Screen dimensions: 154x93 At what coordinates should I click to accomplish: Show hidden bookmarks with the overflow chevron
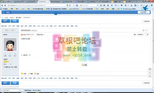pyautogui.click(x=153, y=9)
